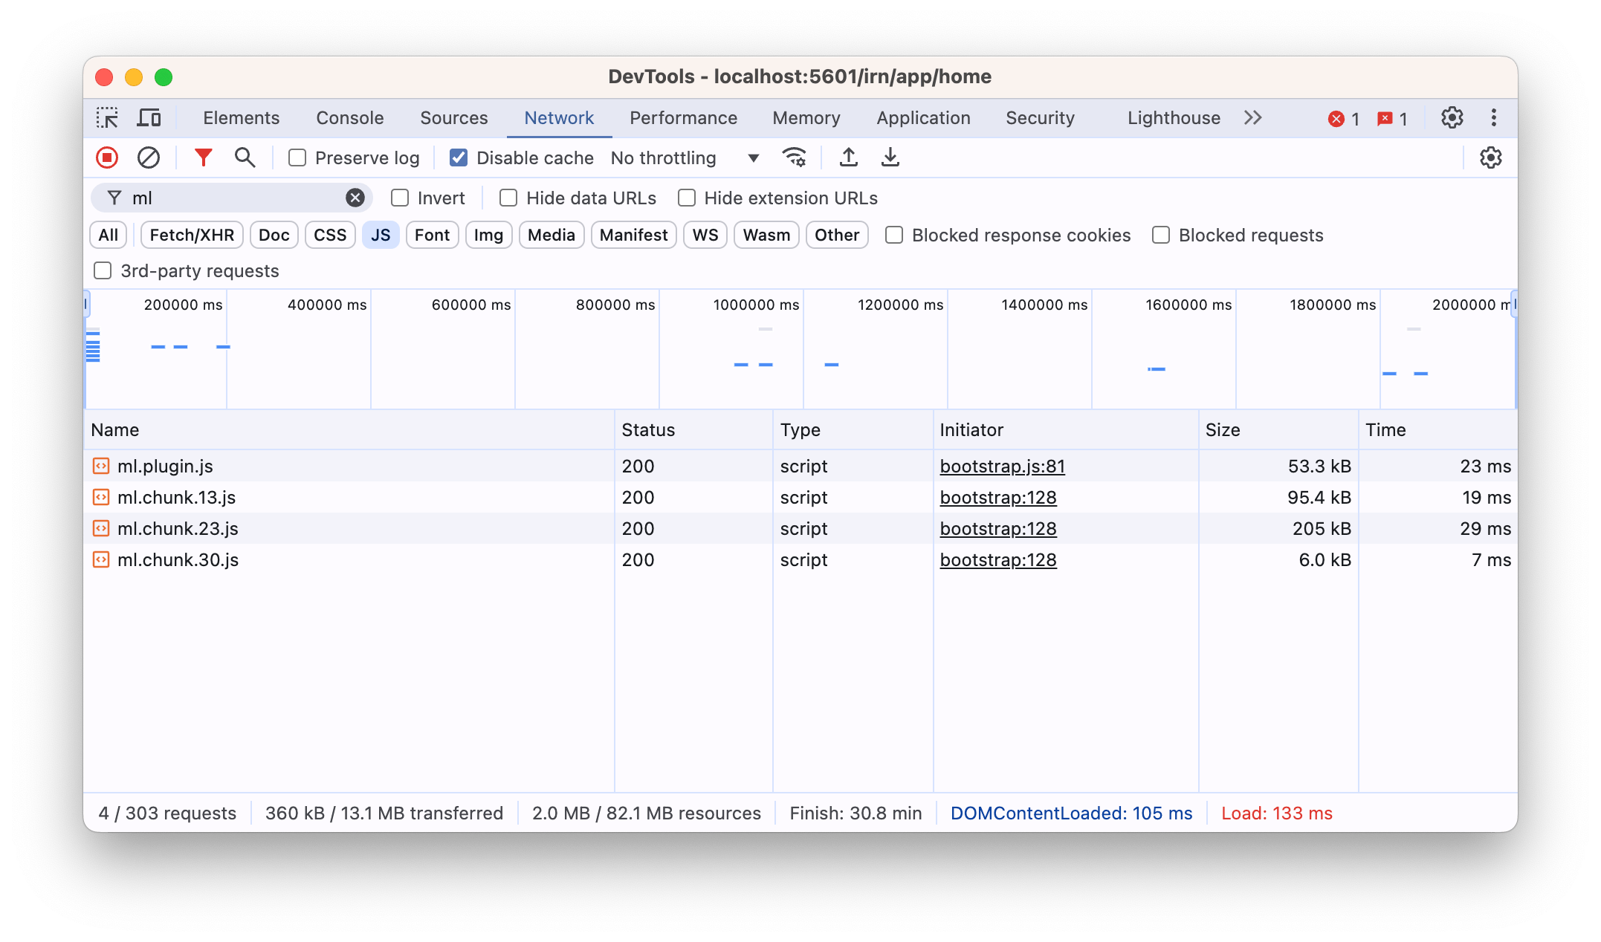Screen dimensions: 1601x942
Task: Filter by Media type
Action: (x=552, y=235)
